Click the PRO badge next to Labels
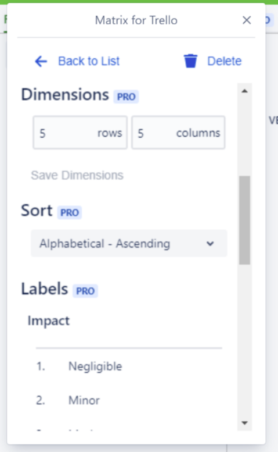Screen dimensions: 278x452 tap(85, 291)
